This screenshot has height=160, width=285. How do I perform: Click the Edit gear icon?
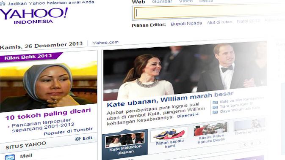click(x=77, y=139)
